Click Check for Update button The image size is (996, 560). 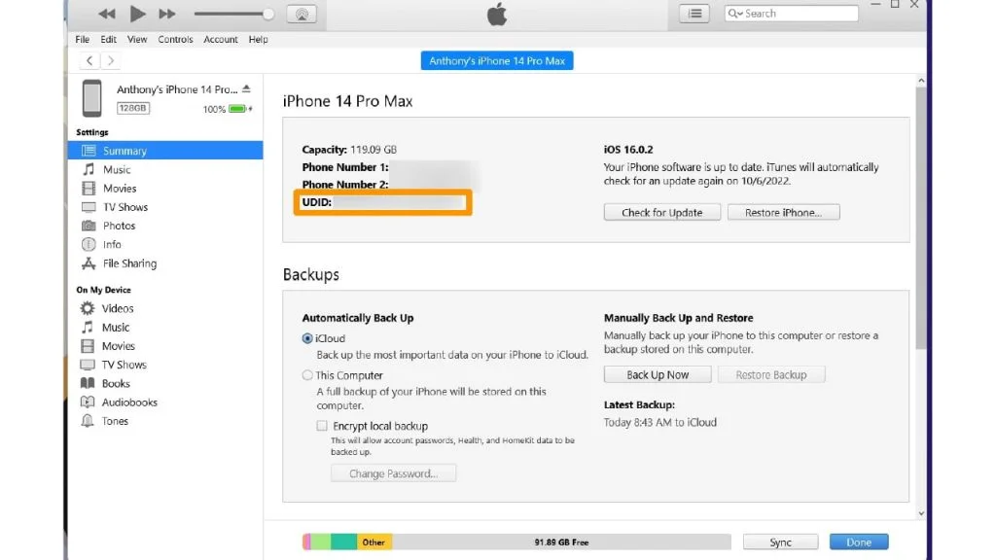661,212
